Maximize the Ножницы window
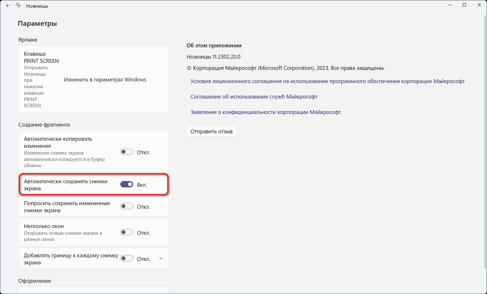Viewport: 487px width, 294px height. click(x=464, y=5)
